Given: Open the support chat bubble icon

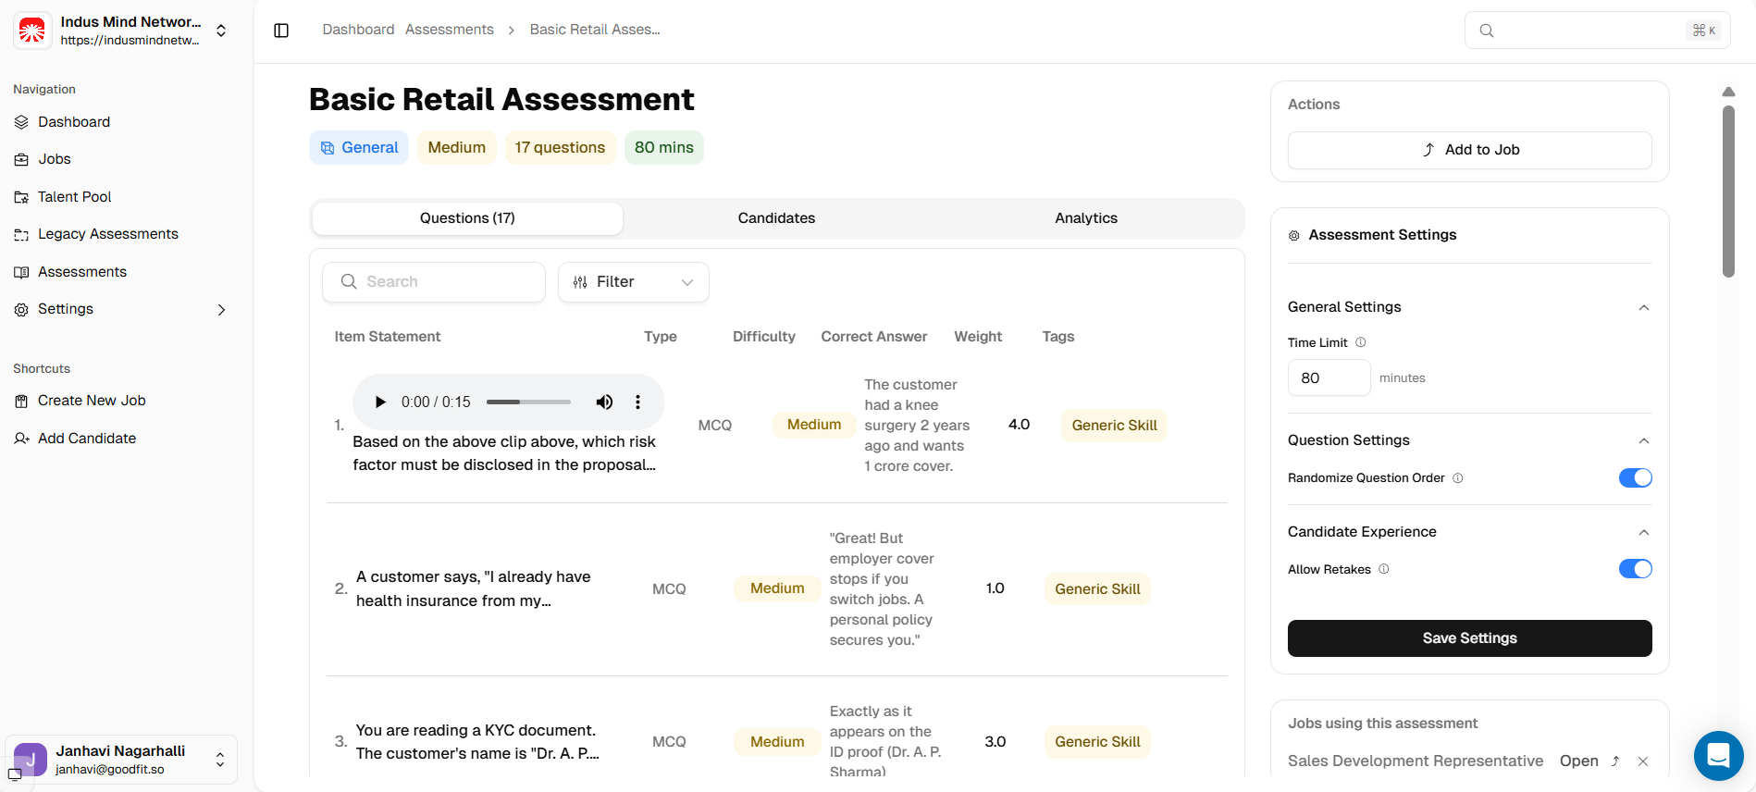Looking at the screenshot, I should coord(1718,755).
